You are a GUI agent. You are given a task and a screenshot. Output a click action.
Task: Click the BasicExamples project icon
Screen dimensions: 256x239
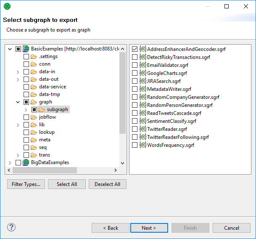tap(26, 49)
